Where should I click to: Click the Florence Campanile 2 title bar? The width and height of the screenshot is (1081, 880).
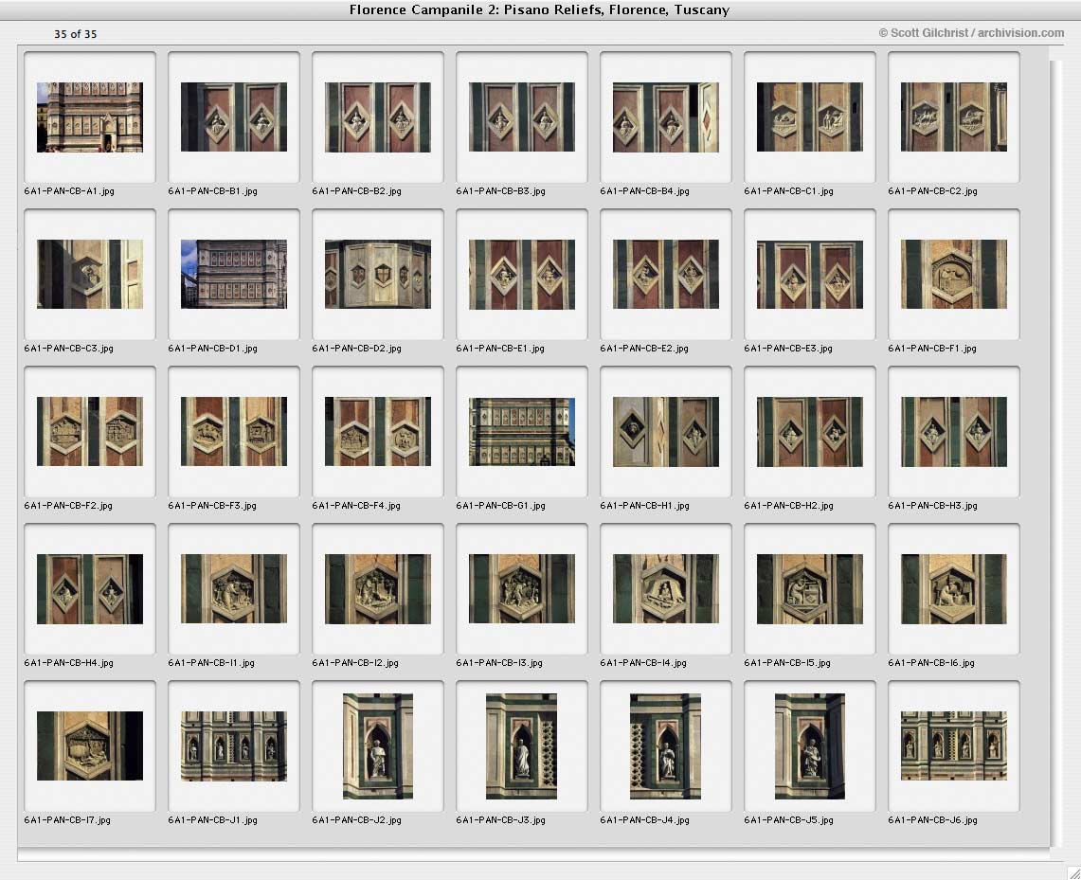[540, 9]
